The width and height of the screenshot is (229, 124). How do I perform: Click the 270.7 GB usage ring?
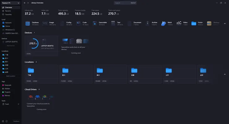click(x=33, y=44)
